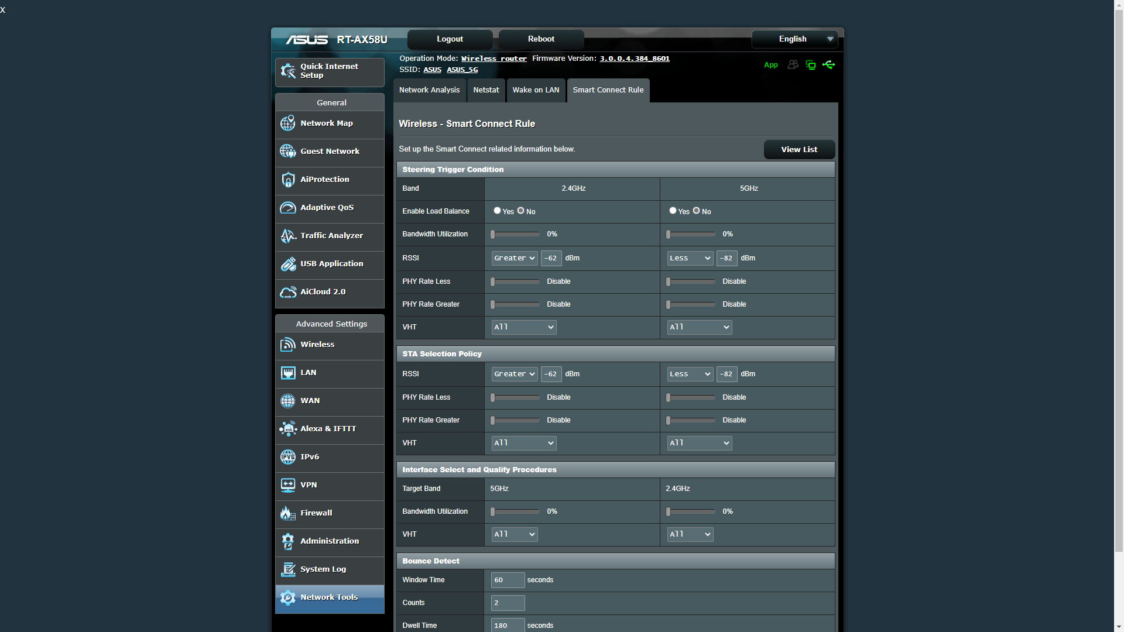
Task: Switch to Netstat tab
Action: point(485,90)
